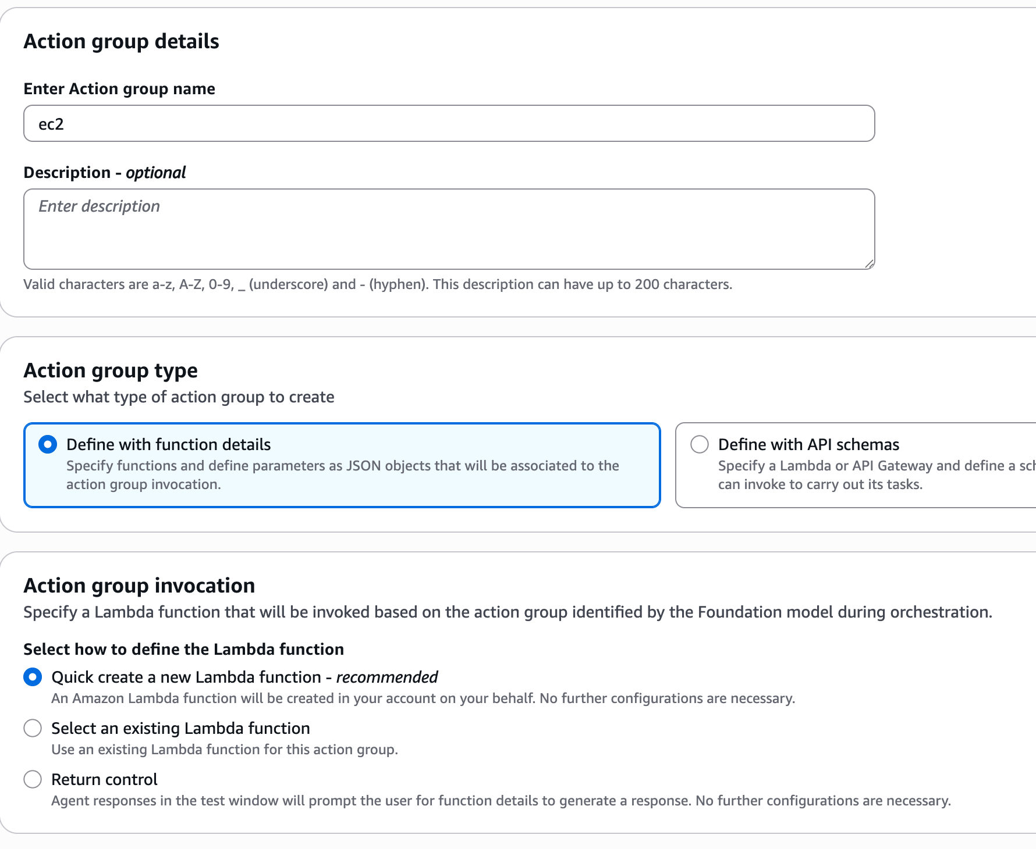Click the valid characters hint below Description
The height and width of the screenshot is (849, 1036).
tap(377, 285)
